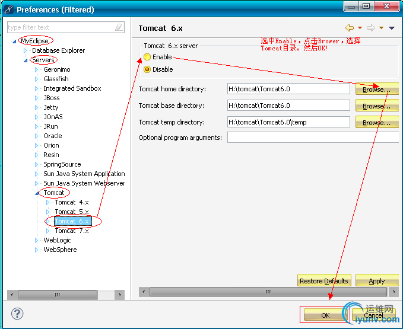
Task: Select the Tomcat parent tree item
Action: coord(54,193)
